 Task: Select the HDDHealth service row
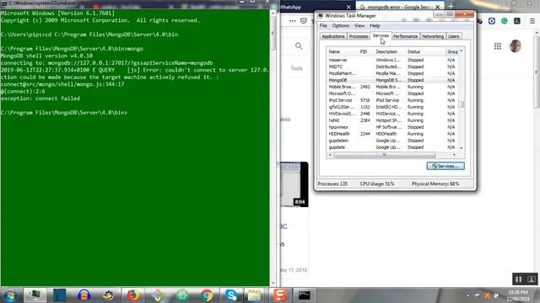392,134
